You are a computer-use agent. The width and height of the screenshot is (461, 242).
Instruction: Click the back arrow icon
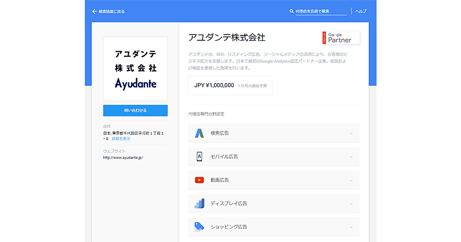95,12
